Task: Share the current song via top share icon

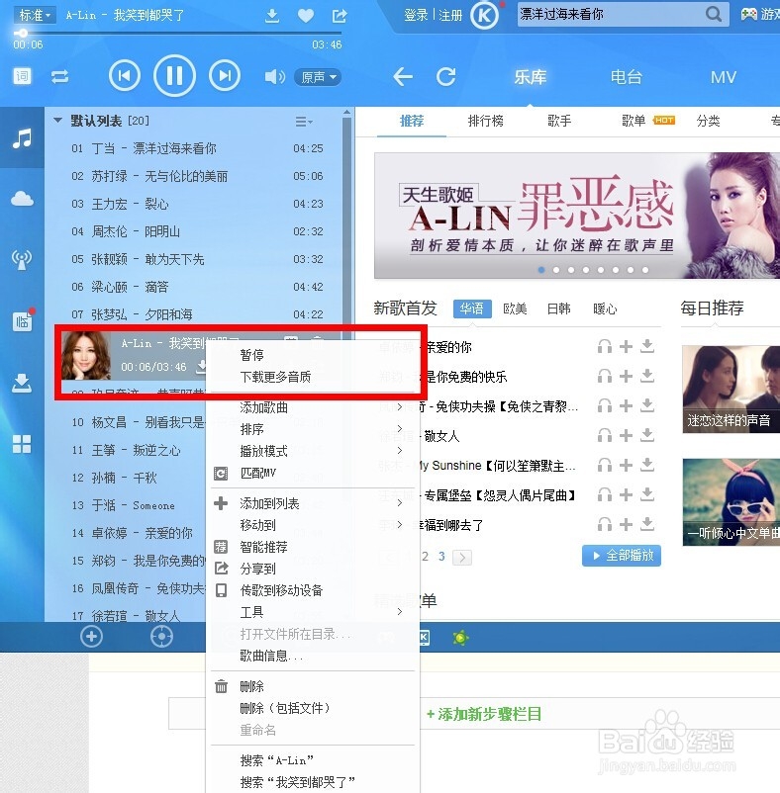Action: (x=340, y=16)
